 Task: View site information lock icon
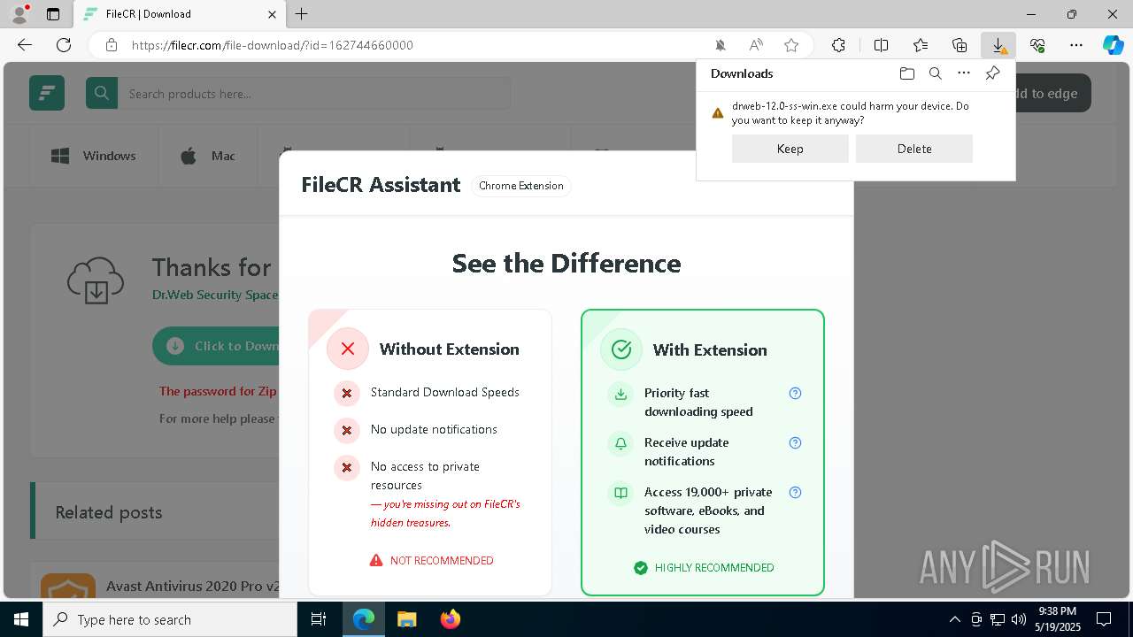click(x=111, y=45)
